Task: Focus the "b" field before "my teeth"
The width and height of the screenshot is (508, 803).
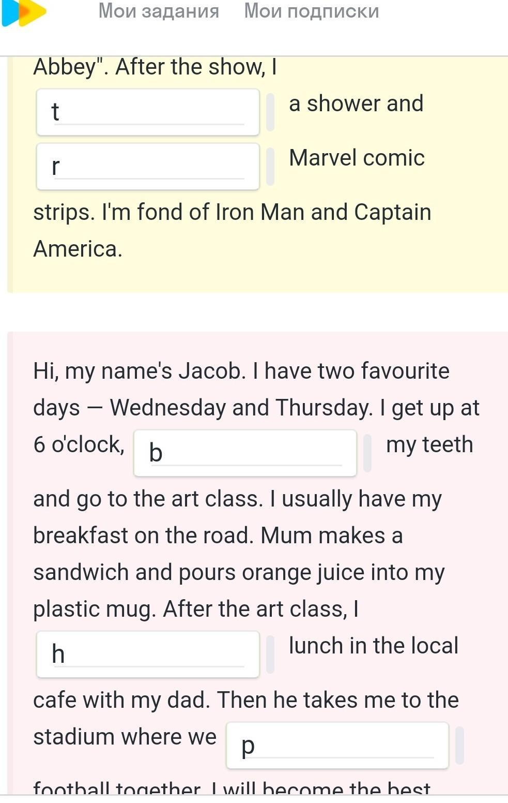Action: click(x=245, y=453)
